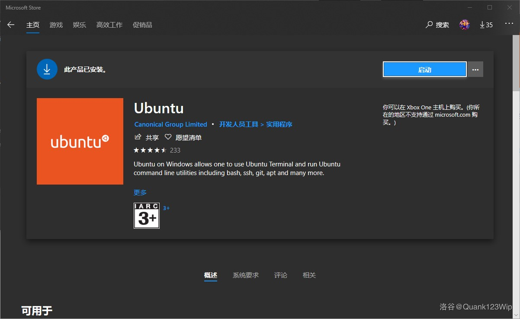Add Ubuntu to 愿望清单 via heart icon
Viewport: 520px width, 319px height.
[167, 137]
